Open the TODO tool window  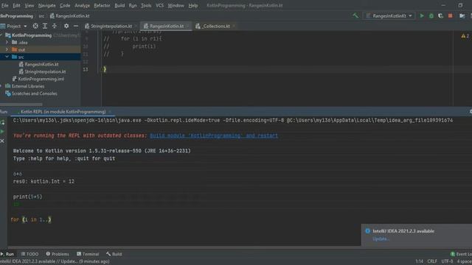(29, 254)
